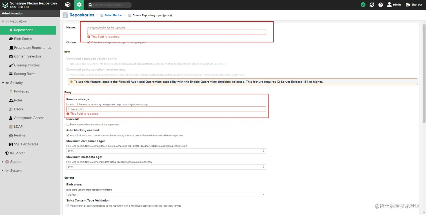The height and width of the screenshot is (215, 426).
Task: Click the admin user account icon
Action: pos(389,5)
